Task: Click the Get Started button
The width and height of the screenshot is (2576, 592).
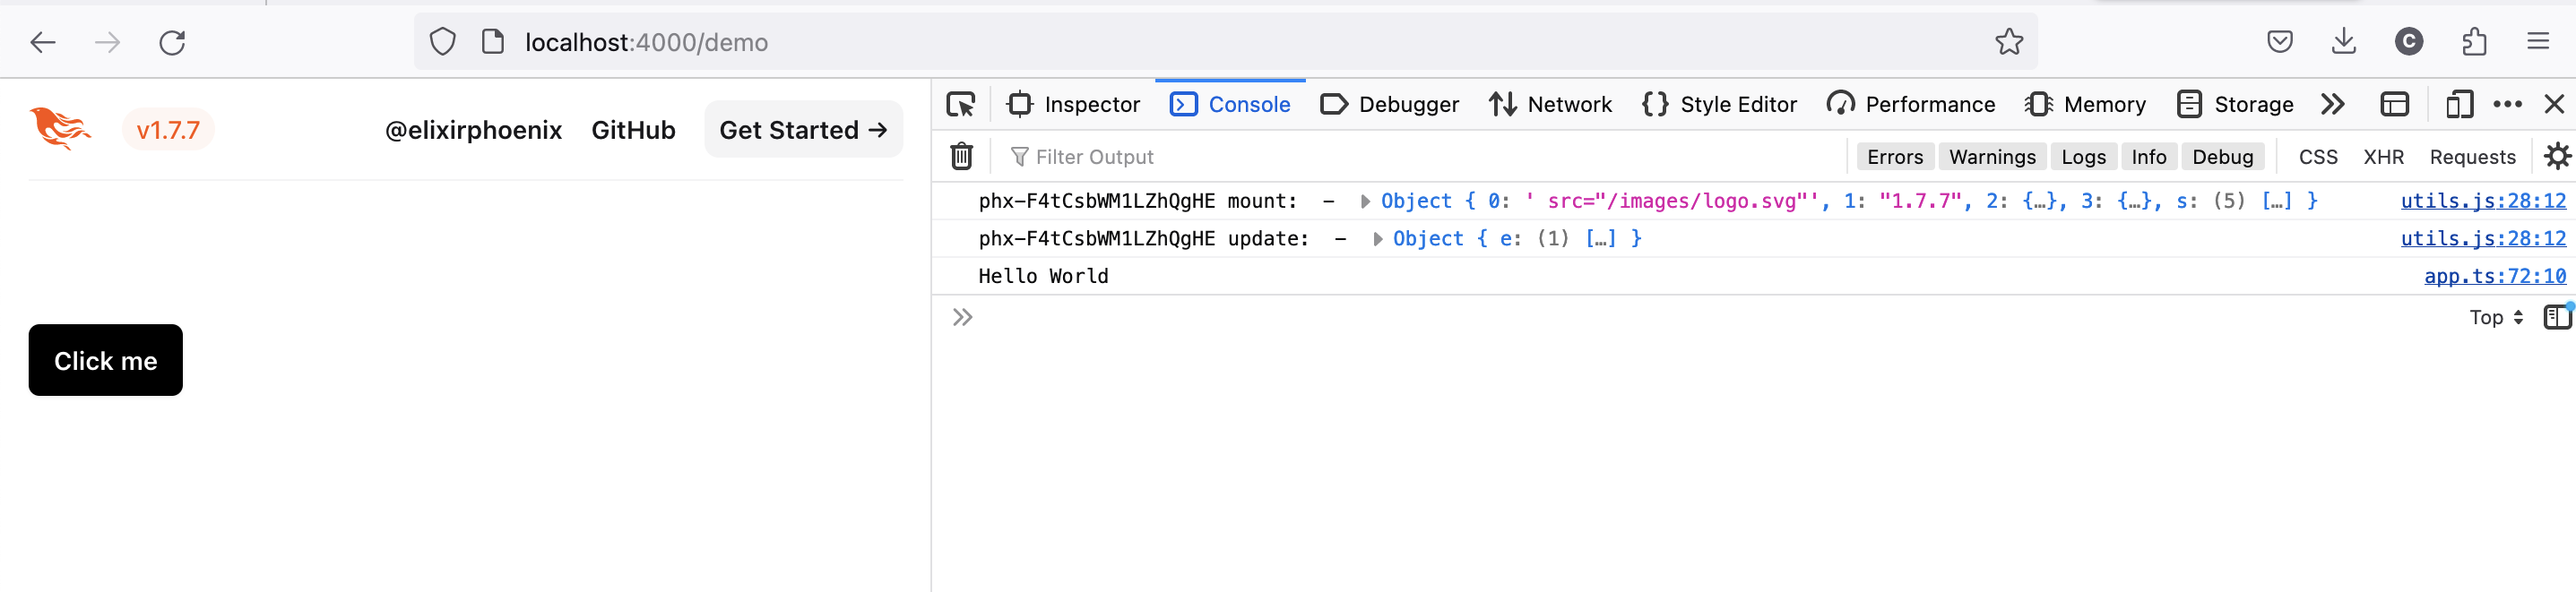Action: (803, 129)
